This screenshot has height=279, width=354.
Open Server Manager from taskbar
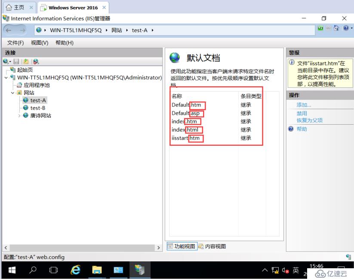coord(118,270)
